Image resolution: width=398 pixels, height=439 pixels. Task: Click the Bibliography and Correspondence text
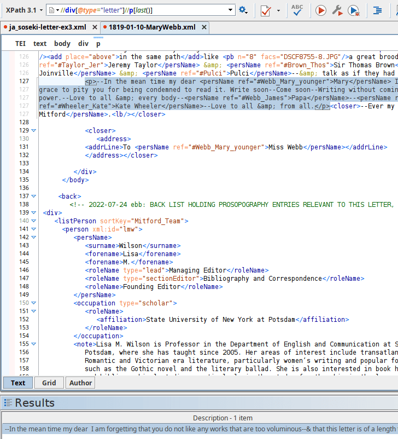coord(262,279)
